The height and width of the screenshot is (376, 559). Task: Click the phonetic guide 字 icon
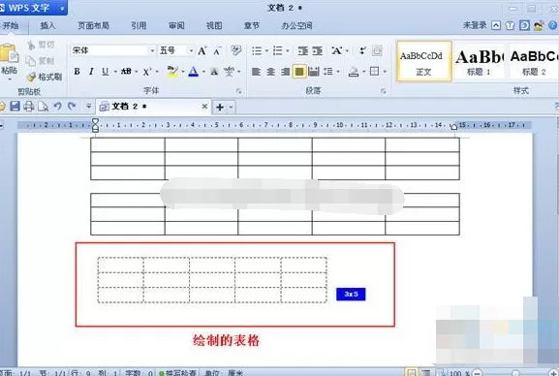click(x=229, y=72)
